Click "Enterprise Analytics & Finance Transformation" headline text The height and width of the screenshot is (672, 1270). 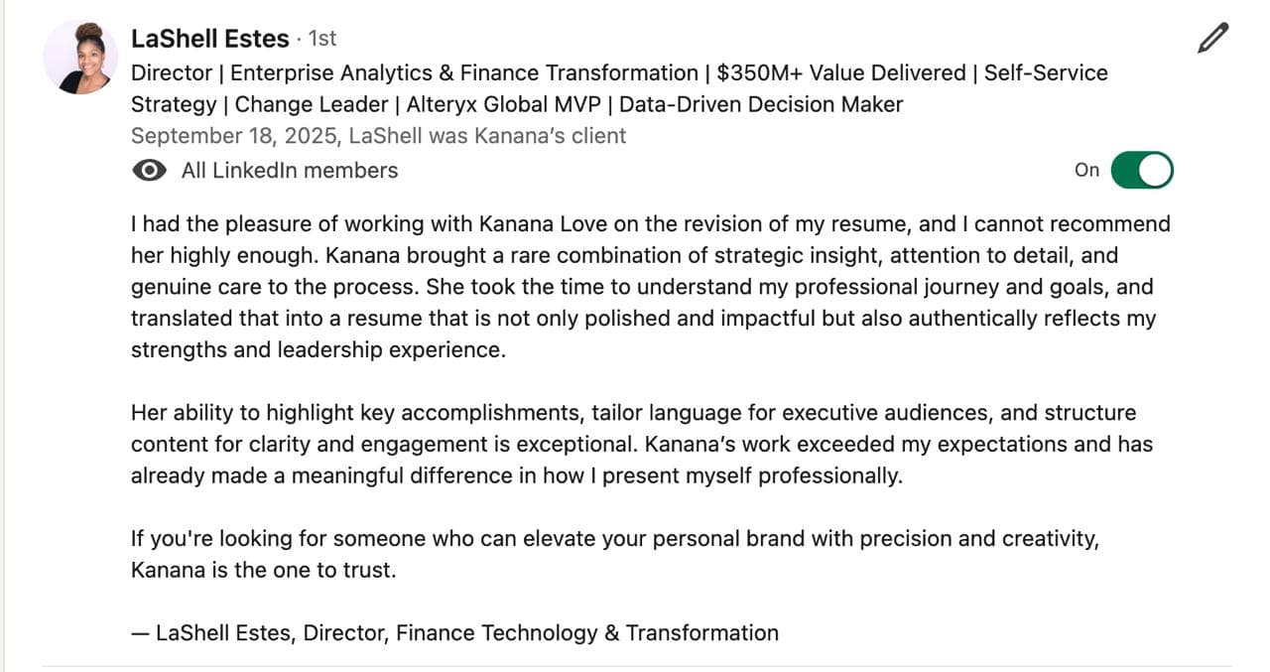[x=464, y=72]
